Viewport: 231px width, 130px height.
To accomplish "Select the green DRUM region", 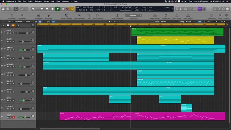I will point(177,32).
